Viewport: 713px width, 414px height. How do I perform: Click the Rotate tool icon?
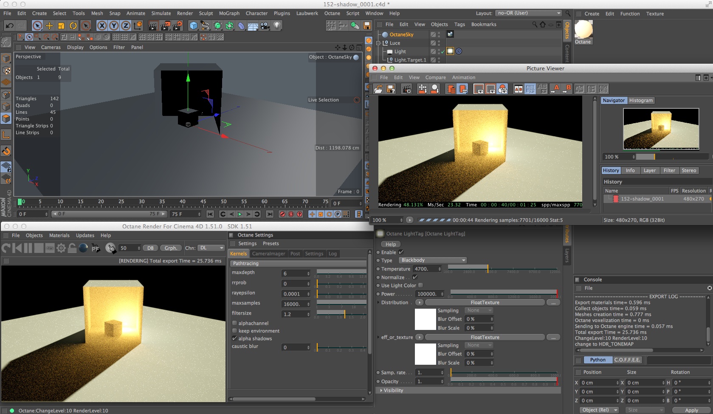point(73,26)
